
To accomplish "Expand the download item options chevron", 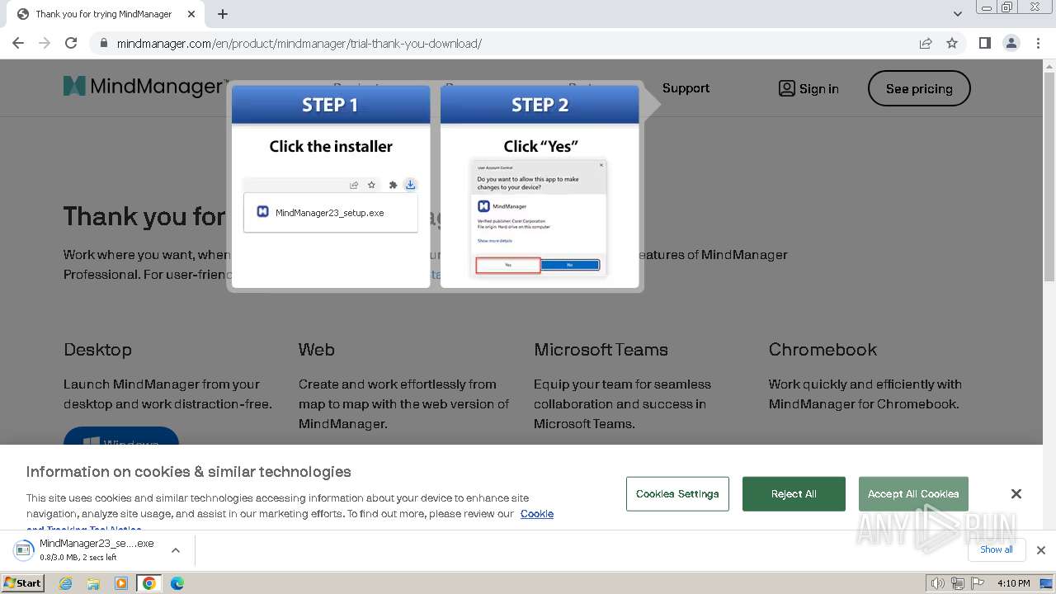I will (175, 549).
